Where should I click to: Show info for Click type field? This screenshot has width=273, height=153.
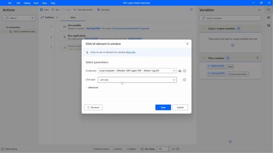coord(184,80)
